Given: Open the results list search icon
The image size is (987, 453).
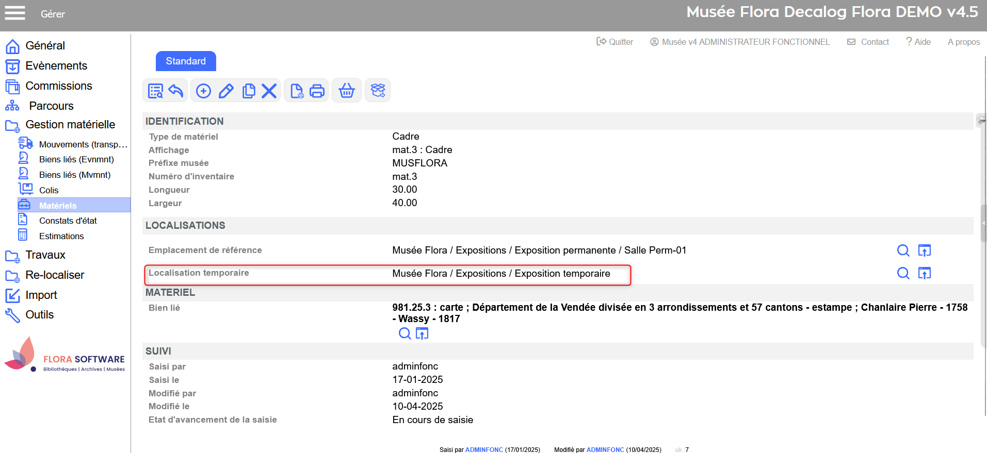Looking at the screenshot, I should coord(155,91).
